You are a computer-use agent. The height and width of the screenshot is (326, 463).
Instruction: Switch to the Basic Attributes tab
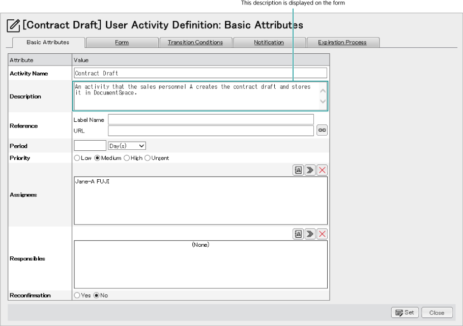[x=48, y=42]
